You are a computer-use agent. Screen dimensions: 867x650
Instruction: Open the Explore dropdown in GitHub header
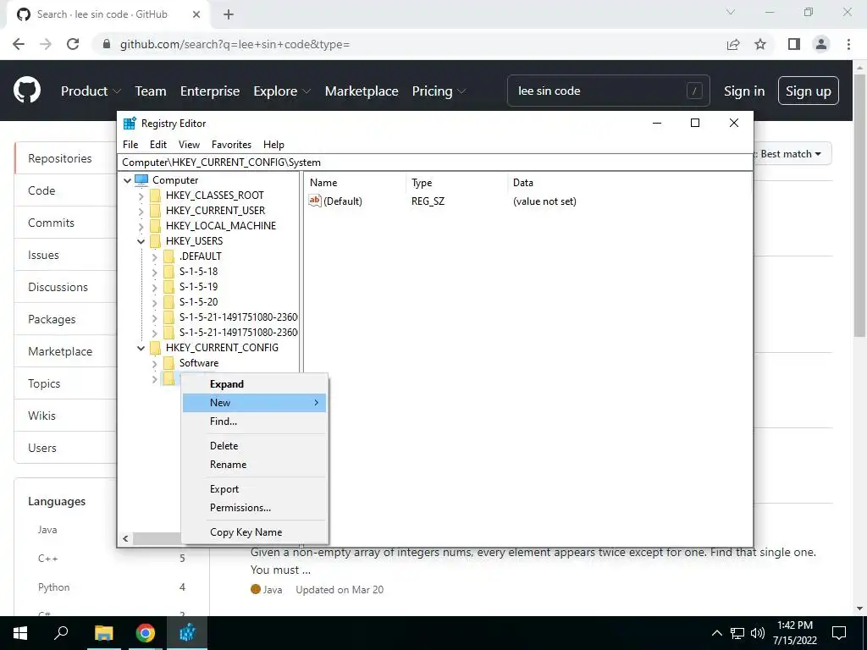pyautogui.click(x=282, y=91)
